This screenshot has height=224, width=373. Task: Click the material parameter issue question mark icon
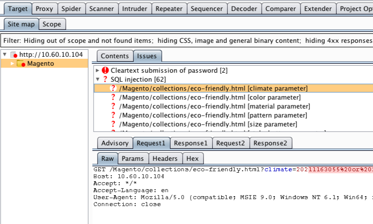pos(113,106)
